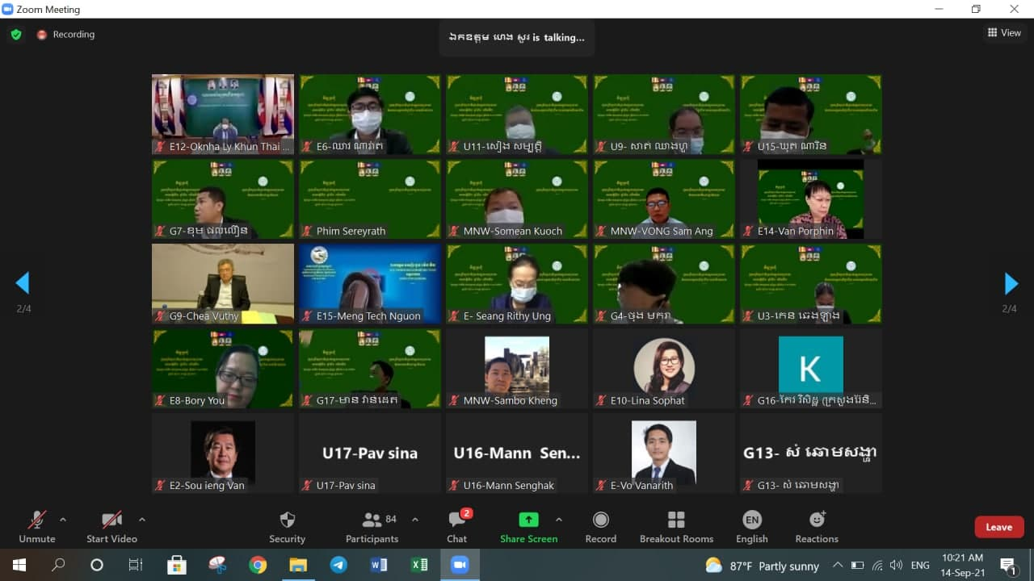Expand video options arrow beside Start Video
The image size is (1034, 581).
(142, 520)
